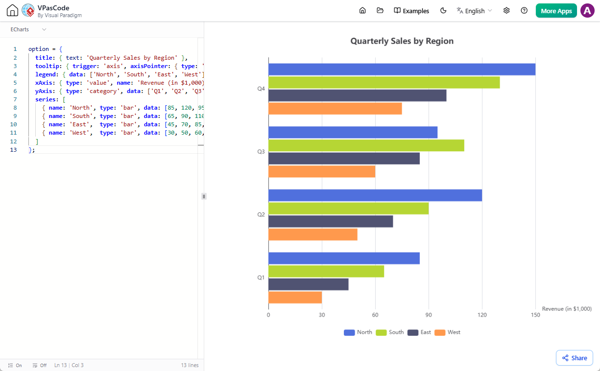600x371 pixels.
Task: Place cursor on the 'title:' code line
Action: (x=111, y=57)
